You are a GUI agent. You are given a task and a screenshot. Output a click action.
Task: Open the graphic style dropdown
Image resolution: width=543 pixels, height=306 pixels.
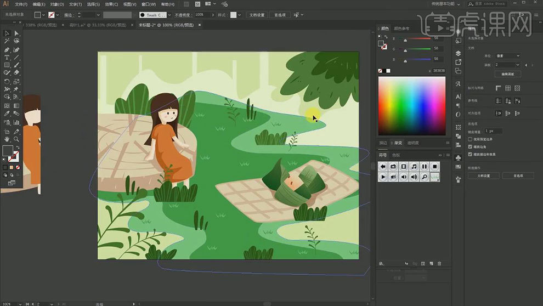pos(239,15)
